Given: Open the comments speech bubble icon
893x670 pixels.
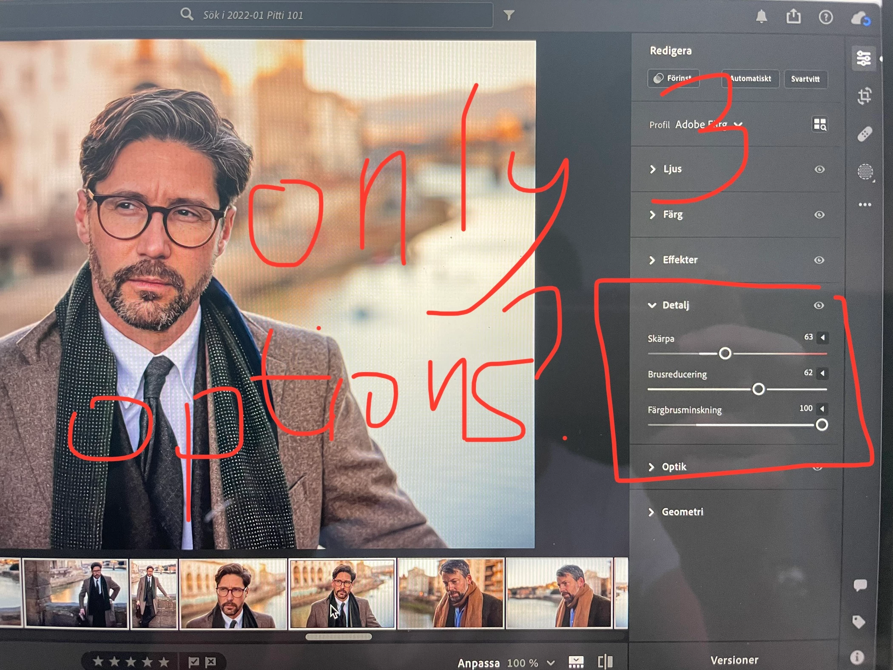Looking at the screenshot, I should [x=860, y=585].
